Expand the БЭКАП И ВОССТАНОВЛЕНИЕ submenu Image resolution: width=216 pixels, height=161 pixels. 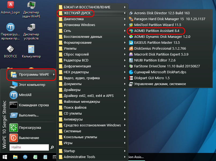(x=92, y=7)
